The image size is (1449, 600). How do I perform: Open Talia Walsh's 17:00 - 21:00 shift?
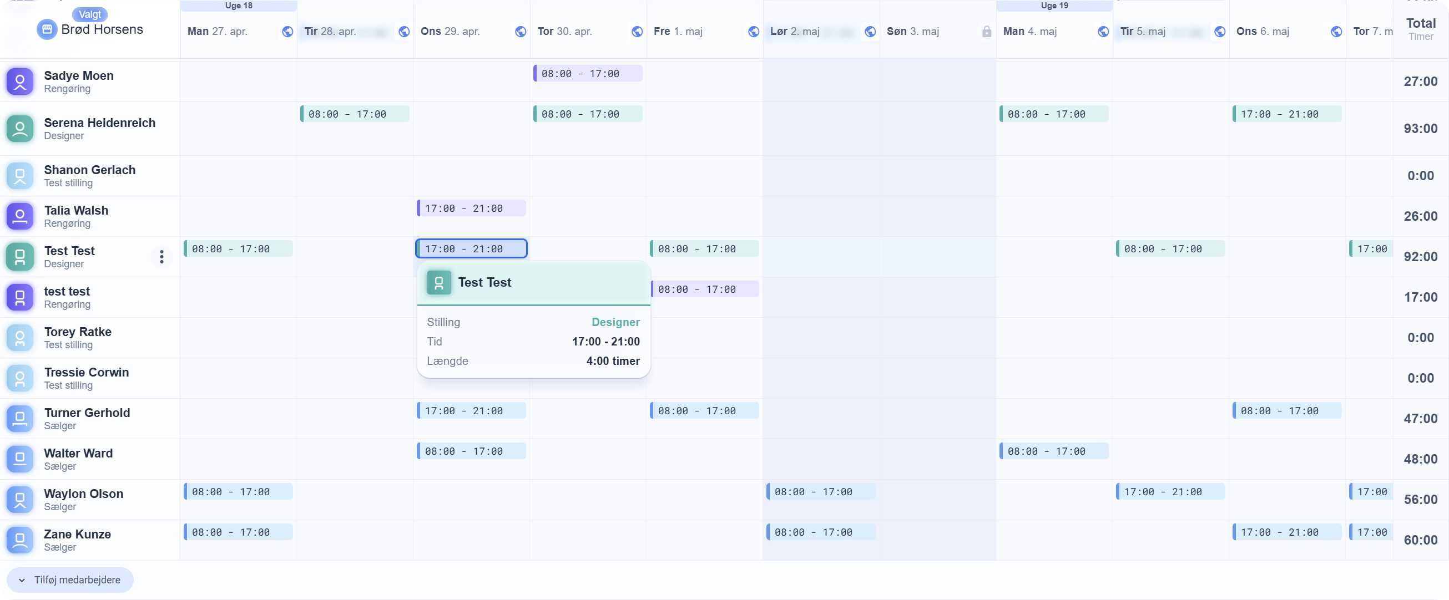(471, 209)
